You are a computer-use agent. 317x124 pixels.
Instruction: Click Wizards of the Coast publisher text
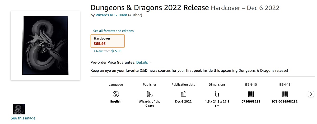pyautogui.click(x=150, y=103)
